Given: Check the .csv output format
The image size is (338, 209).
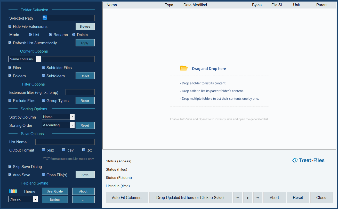Looking at the screenshot, I should pos(64,150).
